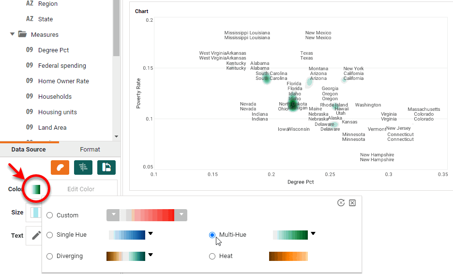Viewport: 453px width, 274px height.
Task: Click the Size binding icon
Action: 35,213
